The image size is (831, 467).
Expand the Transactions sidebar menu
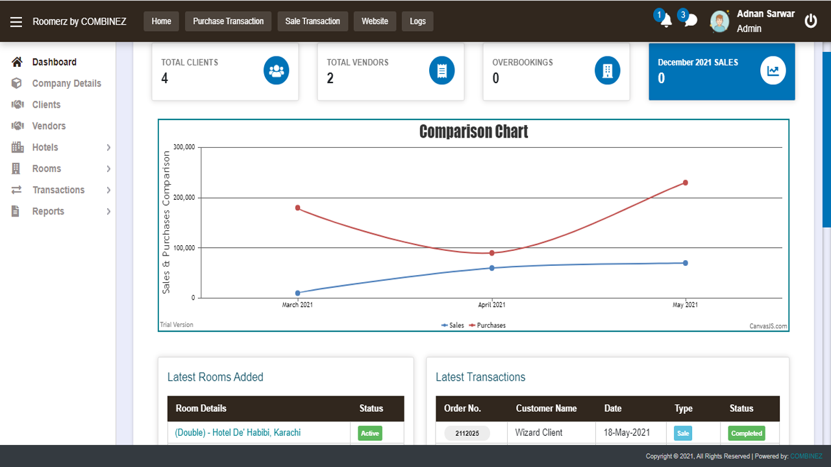[61, 190]
